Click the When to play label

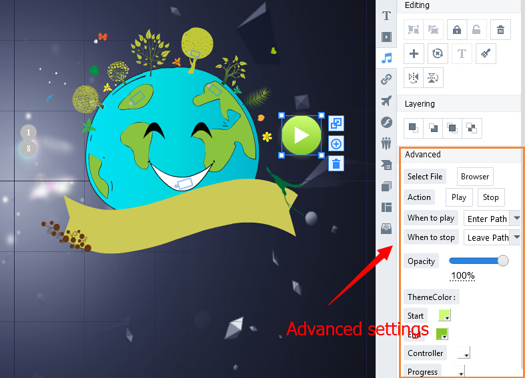(431, 218)
